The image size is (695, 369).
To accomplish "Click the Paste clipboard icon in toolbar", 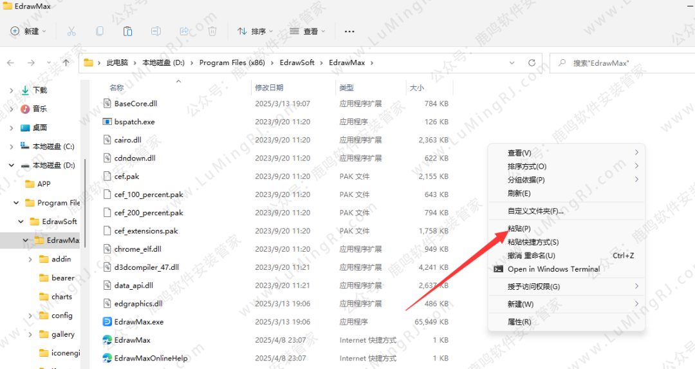I will 127,31.
